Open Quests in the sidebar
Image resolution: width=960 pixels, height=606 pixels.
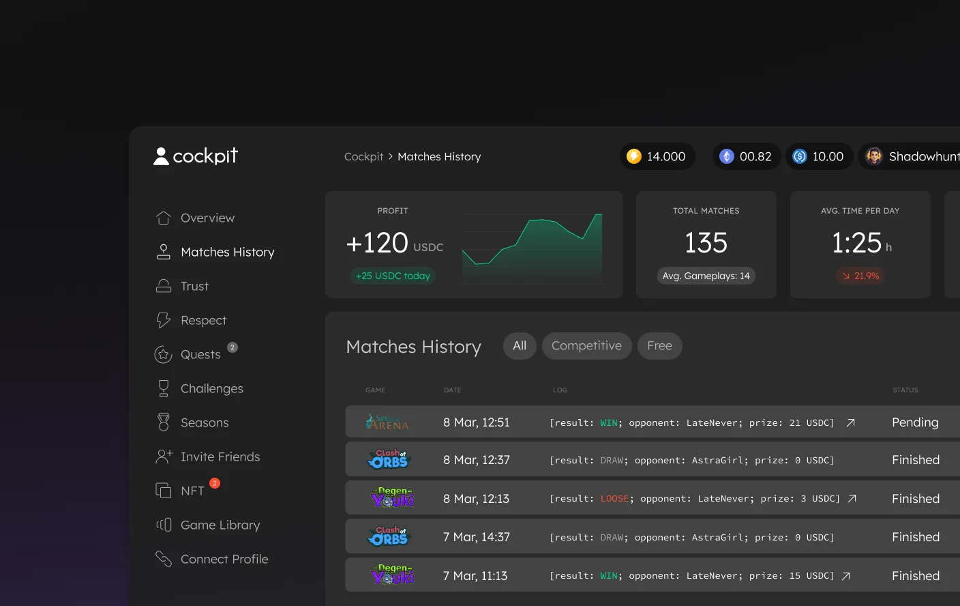tap(200, 354)
